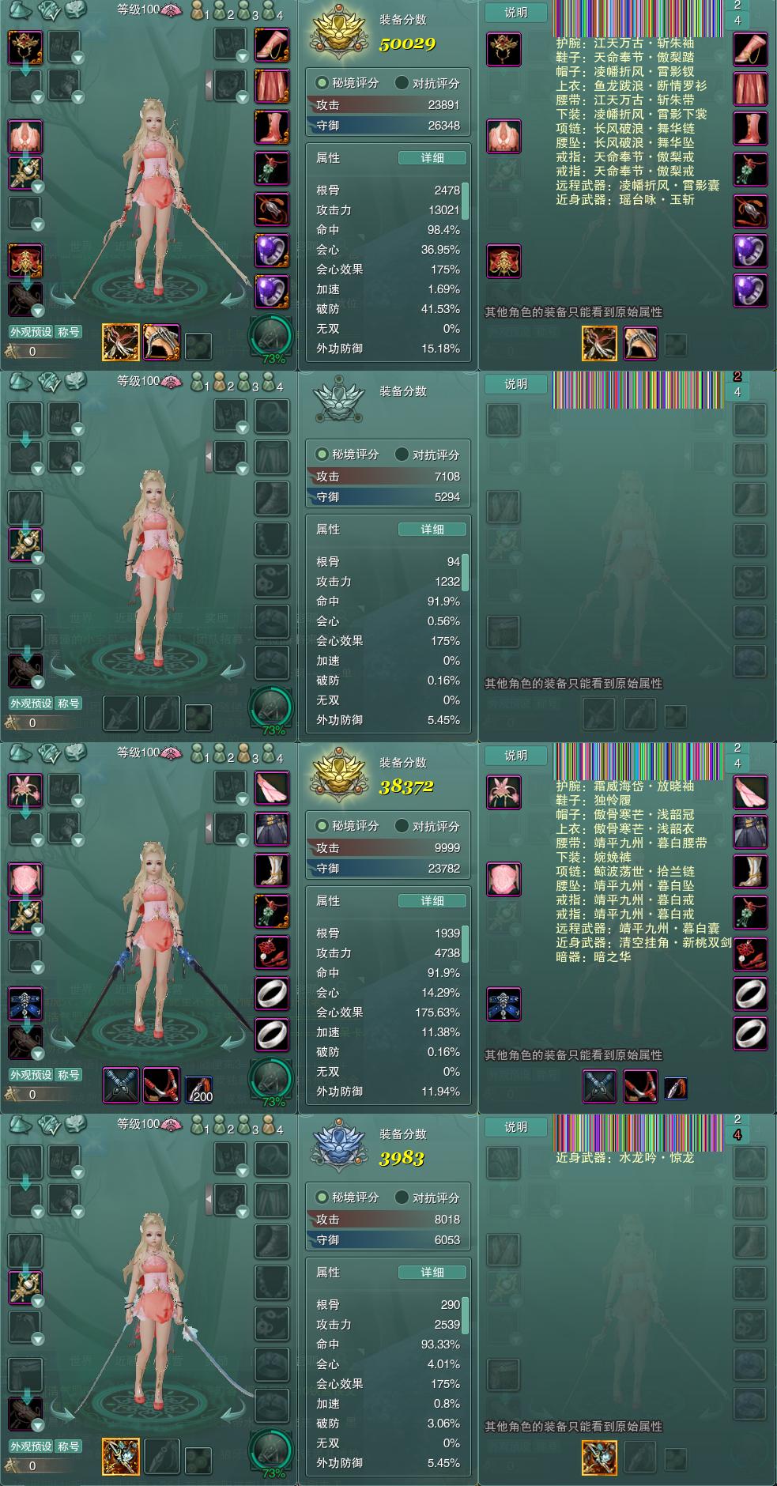This screenshot has height=1486, width=777.
Task: Click the pink fan icon beside 等级100 in 50029 panel
Action: [172, 9]
